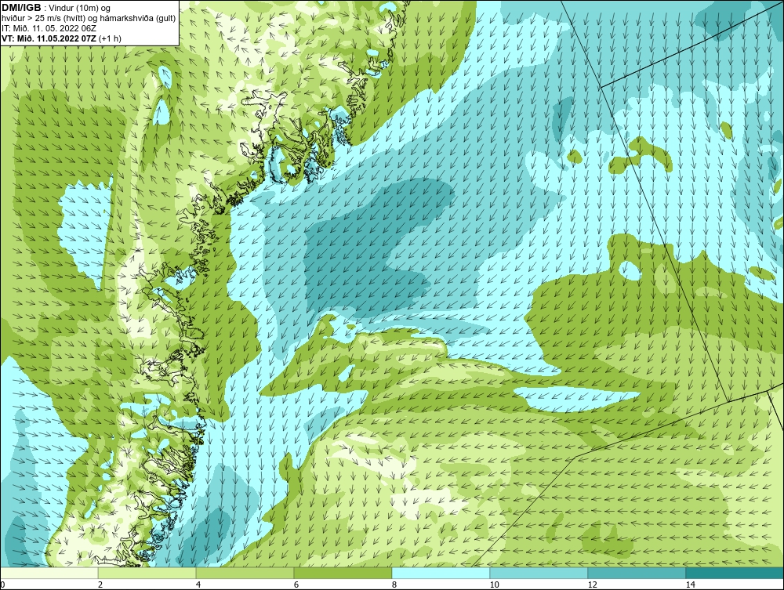Image resolution: width=784 pixels, height=590 pixels.
Task: Click the initial time label 'IT: Mið. 11. 05. 2022 06Z'
Action: [x=49, y=28]
